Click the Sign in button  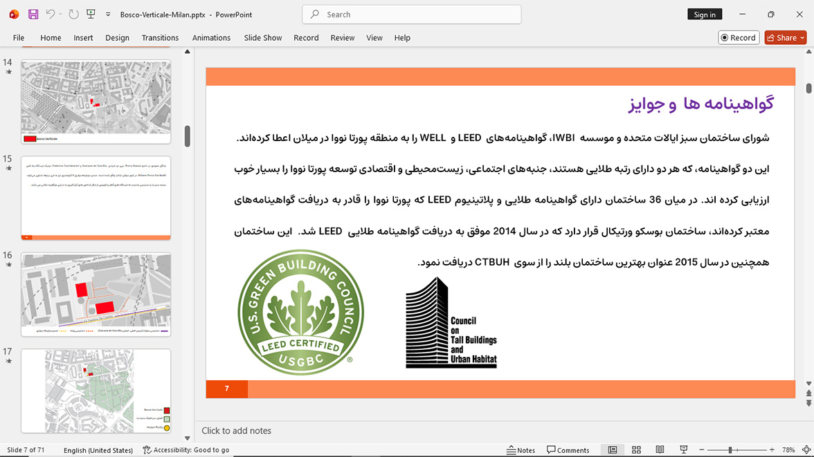[705, 15]
